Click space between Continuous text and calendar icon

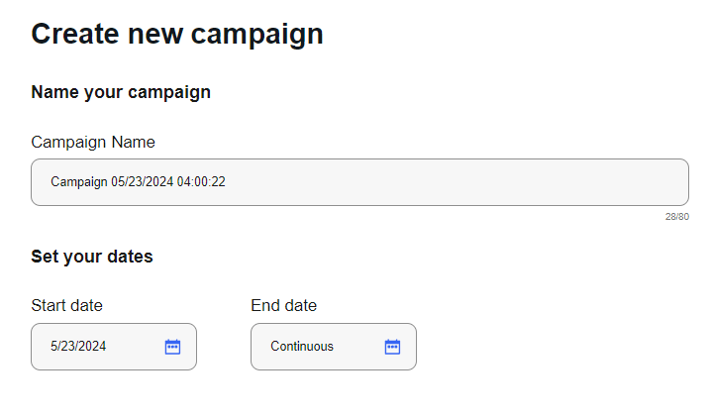(x=358, y=347)
